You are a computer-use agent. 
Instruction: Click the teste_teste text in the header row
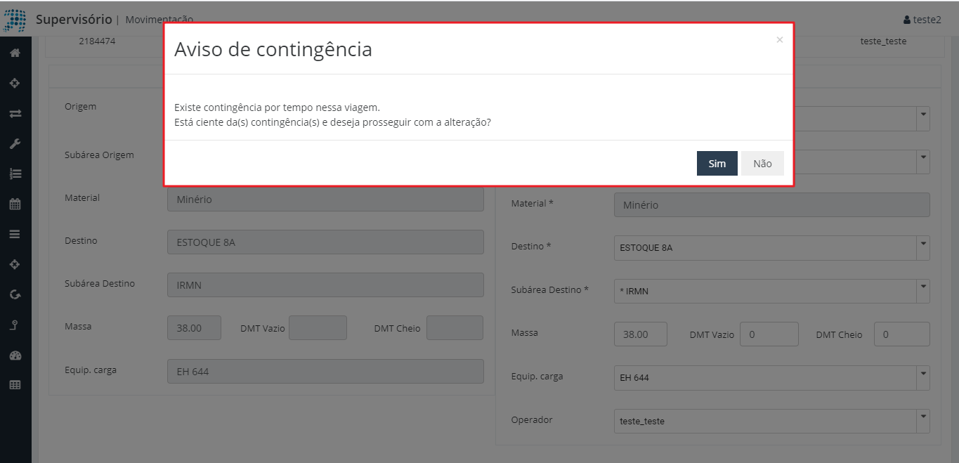[x=883, y=41]
